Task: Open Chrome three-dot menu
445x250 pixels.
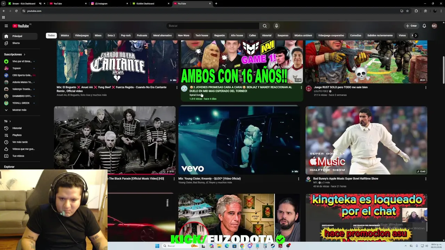Action: 441,11
